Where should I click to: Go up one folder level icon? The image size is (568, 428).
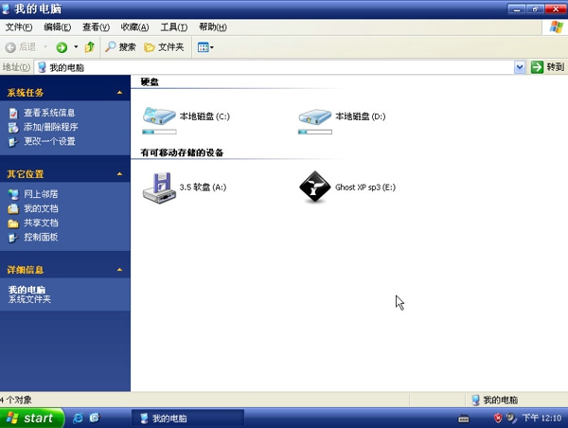coord(90,47)
